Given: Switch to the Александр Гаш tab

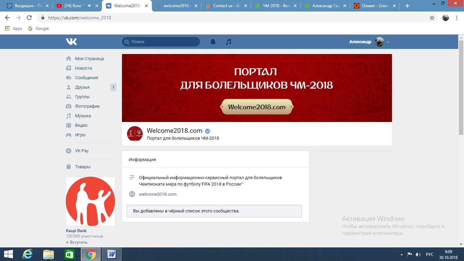Looking at the screenshot, I should tap(325, 6).
